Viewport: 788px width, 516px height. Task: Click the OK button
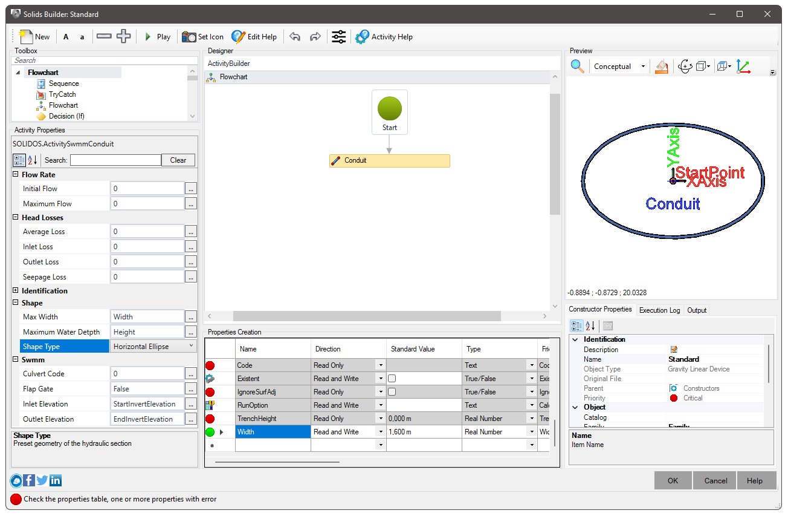673,481
